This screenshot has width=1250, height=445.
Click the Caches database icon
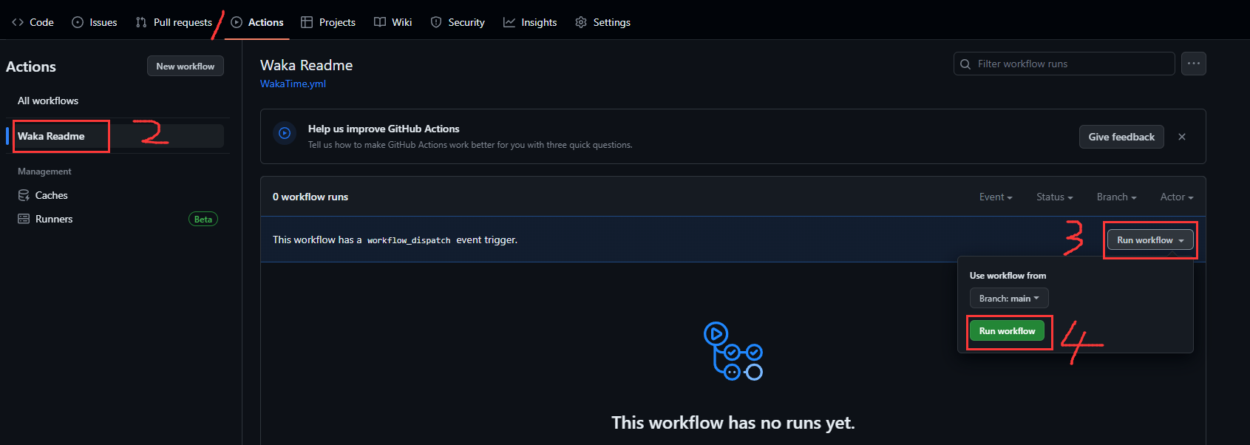tap(24, 195)
